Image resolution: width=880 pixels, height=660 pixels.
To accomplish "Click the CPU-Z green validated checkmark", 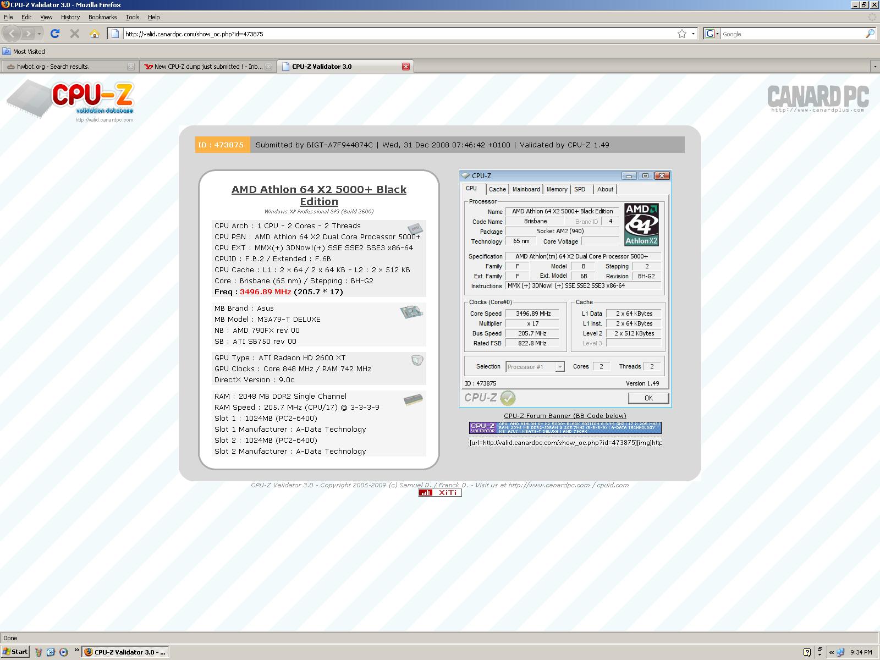I will tap(508, 398).
